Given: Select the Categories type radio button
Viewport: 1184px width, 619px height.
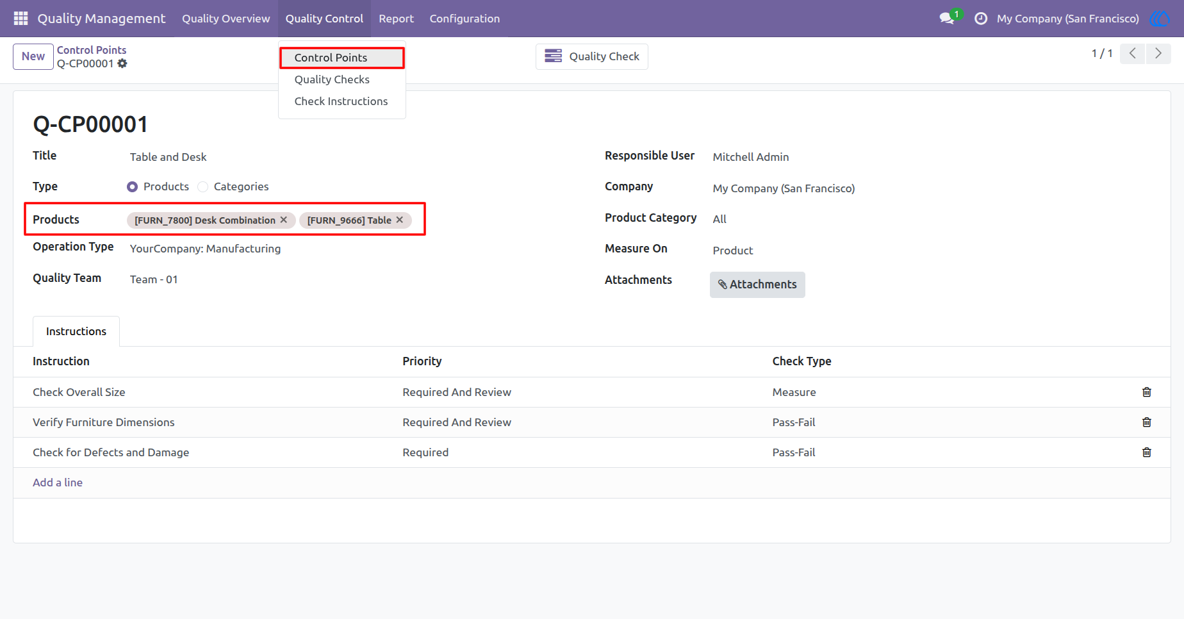Looking at the screenshot, I should coord(203,187).
